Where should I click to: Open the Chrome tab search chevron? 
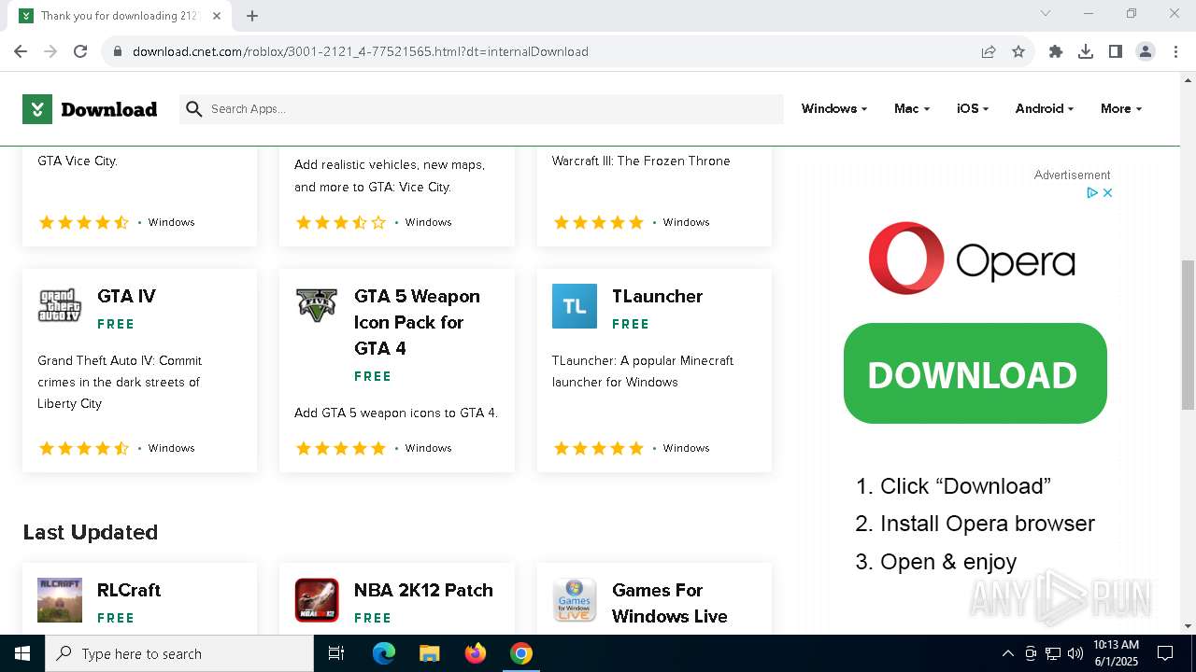pyautogui.click(x=1046, y=13)
